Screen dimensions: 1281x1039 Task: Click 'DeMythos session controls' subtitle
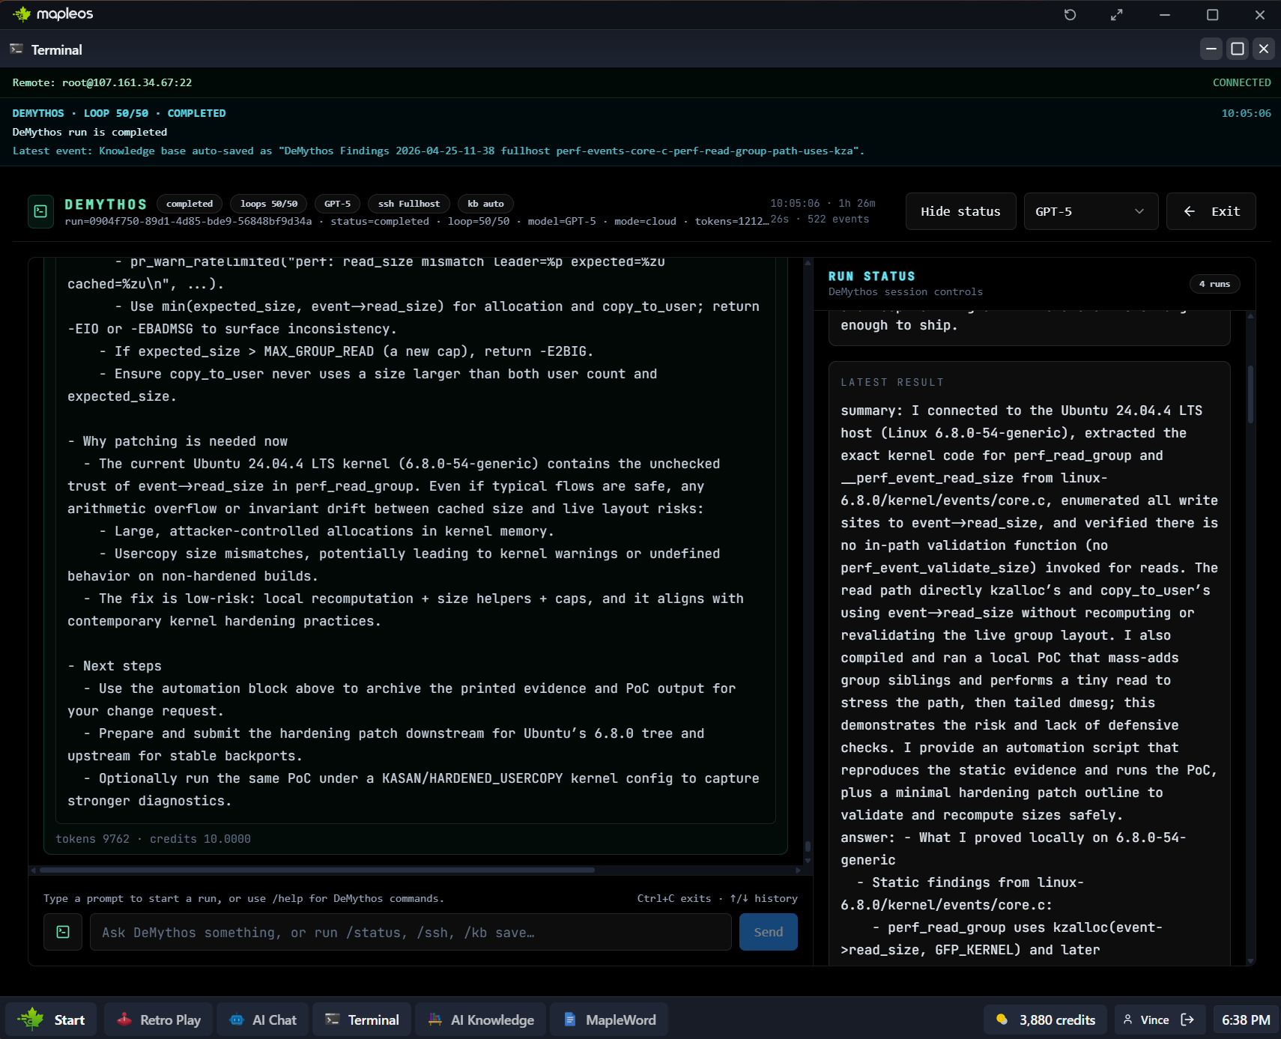pyautogui.click(x=905, y=291)
